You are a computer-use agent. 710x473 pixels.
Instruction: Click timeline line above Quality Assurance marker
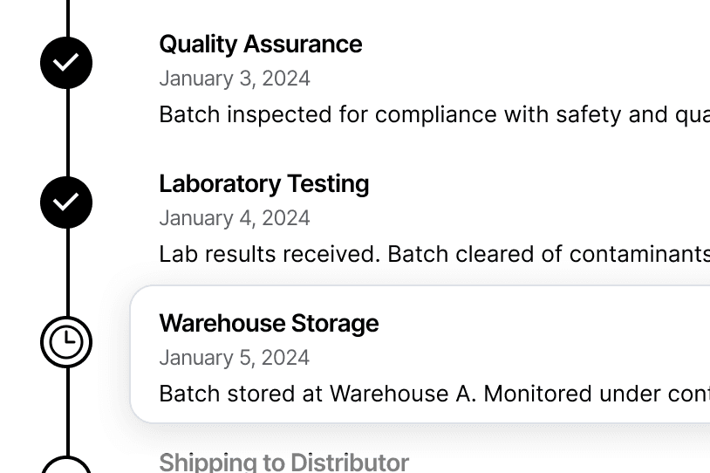[68, 17]
